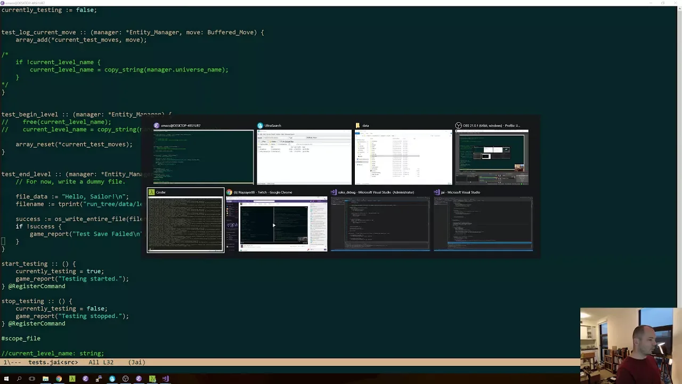Viewport: 682px width, 384px height.
Task: Open soko_debug Visual Studio window preview
Action: pyautogui.click(x=379, y=223)
